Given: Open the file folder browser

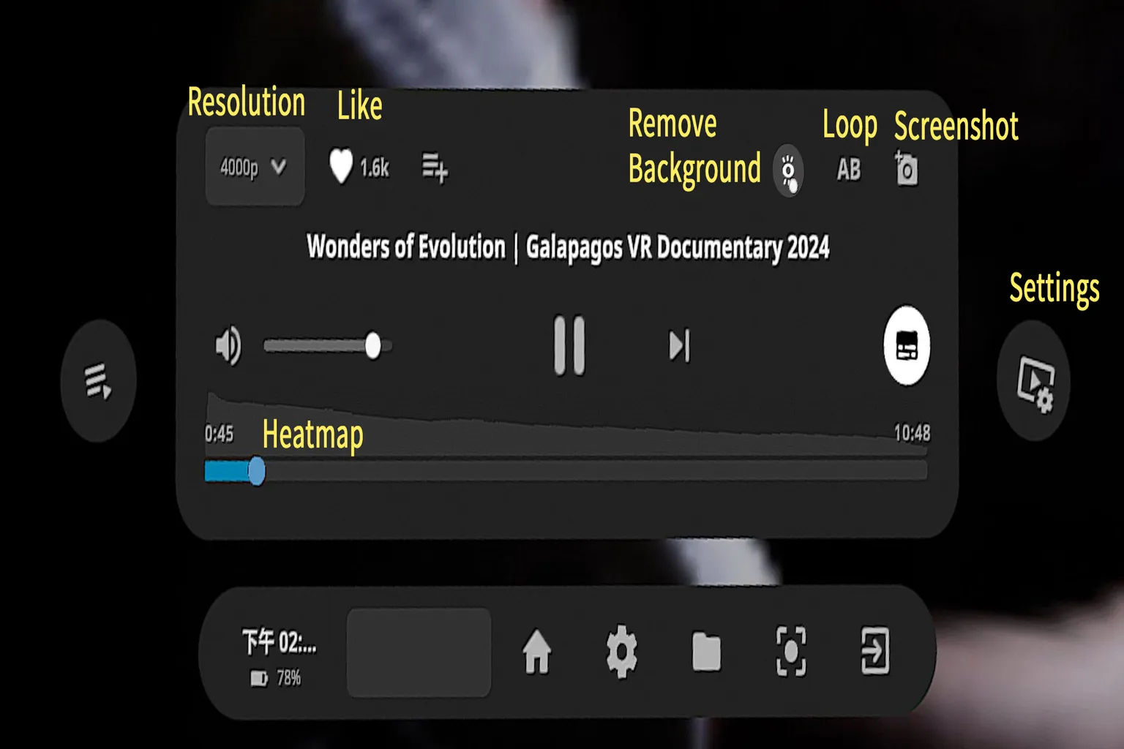Looking at the screenshot, I should 706,652.
